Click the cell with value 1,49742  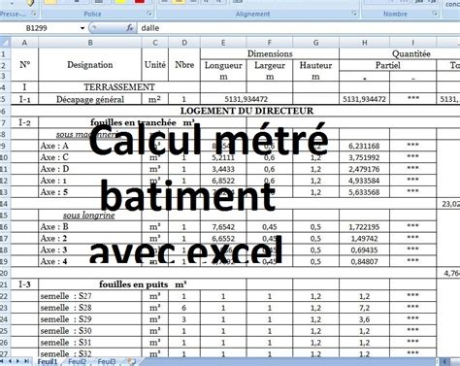(x=365, y=239)
